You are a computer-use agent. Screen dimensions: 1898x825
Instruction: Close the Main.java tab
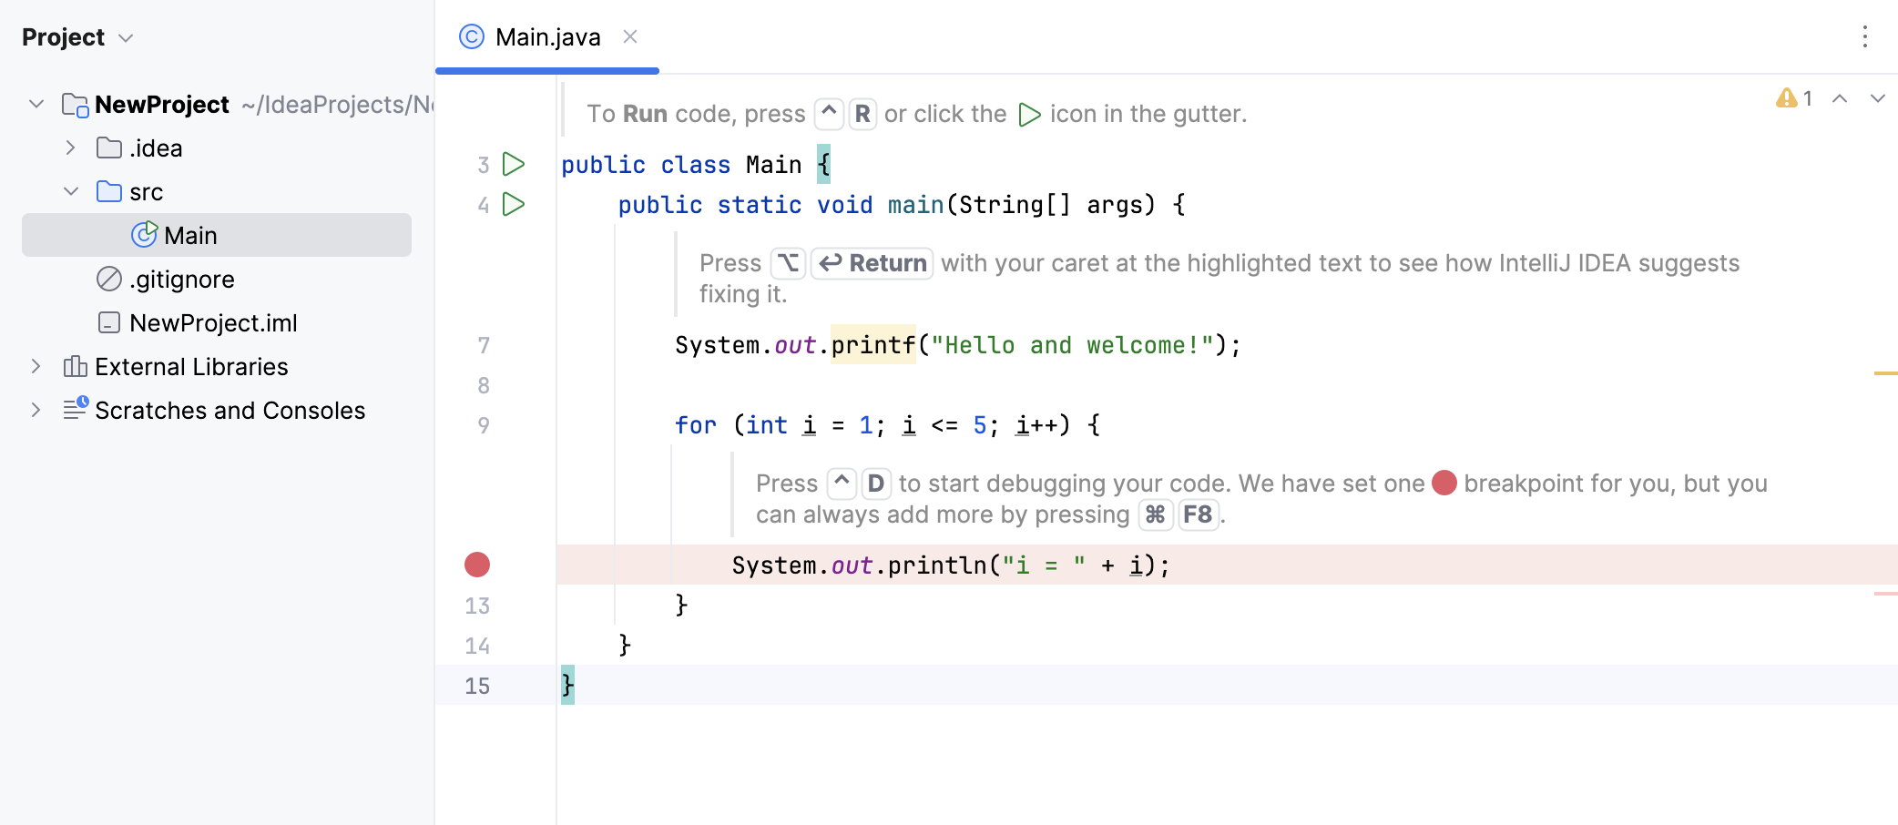point(630,36)
